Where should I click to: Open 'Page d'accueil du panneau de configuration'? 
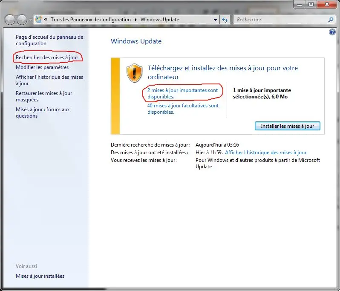coord(49,40)
